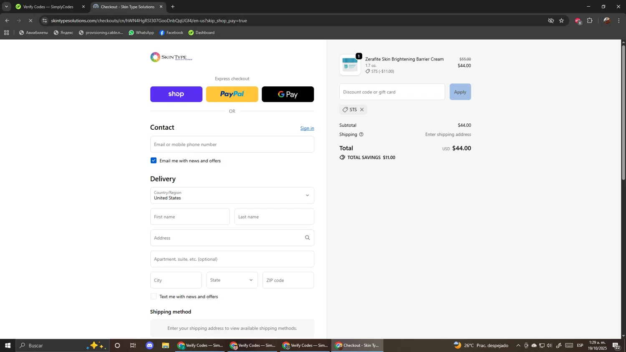626x352 pixels.
Task: Open the ESP language indicator
Action: 580,345
